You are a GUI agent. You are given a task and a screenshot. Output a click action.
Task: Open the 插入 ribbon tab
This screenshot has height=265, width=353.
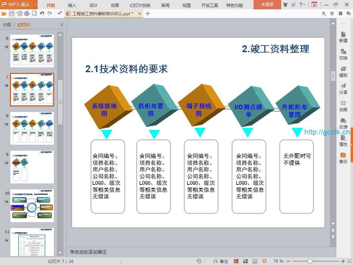point(72,5)
